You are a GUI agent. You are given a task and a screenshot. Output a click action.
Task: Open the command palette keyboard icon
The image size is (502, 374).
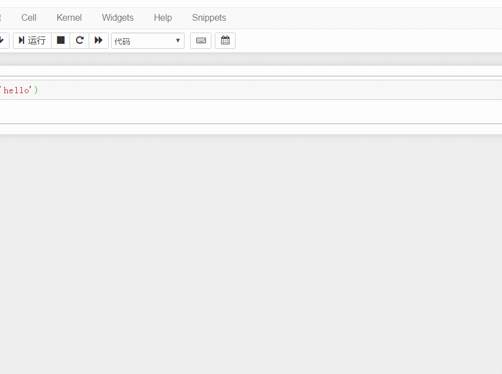(200, 40)
